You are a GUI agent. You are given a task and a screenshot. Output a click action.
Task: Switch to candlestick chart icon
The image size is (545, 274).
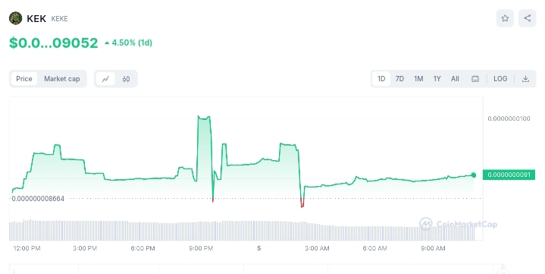tap(126, 79)
